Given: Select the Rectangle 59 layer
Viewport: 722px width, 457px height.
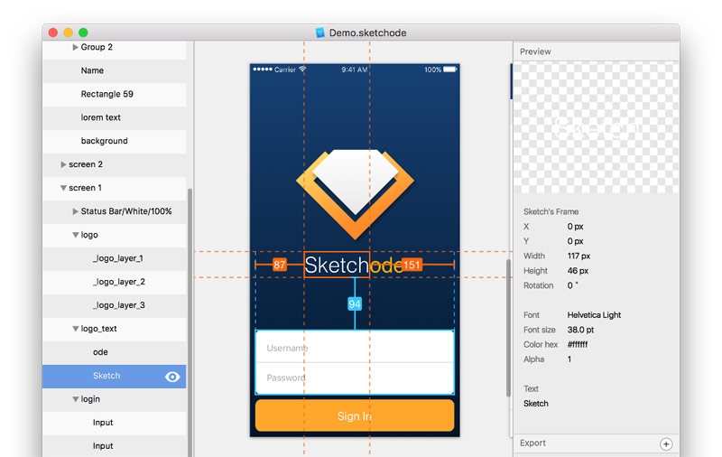Looking at the screenshot, I should pos(115,94).
